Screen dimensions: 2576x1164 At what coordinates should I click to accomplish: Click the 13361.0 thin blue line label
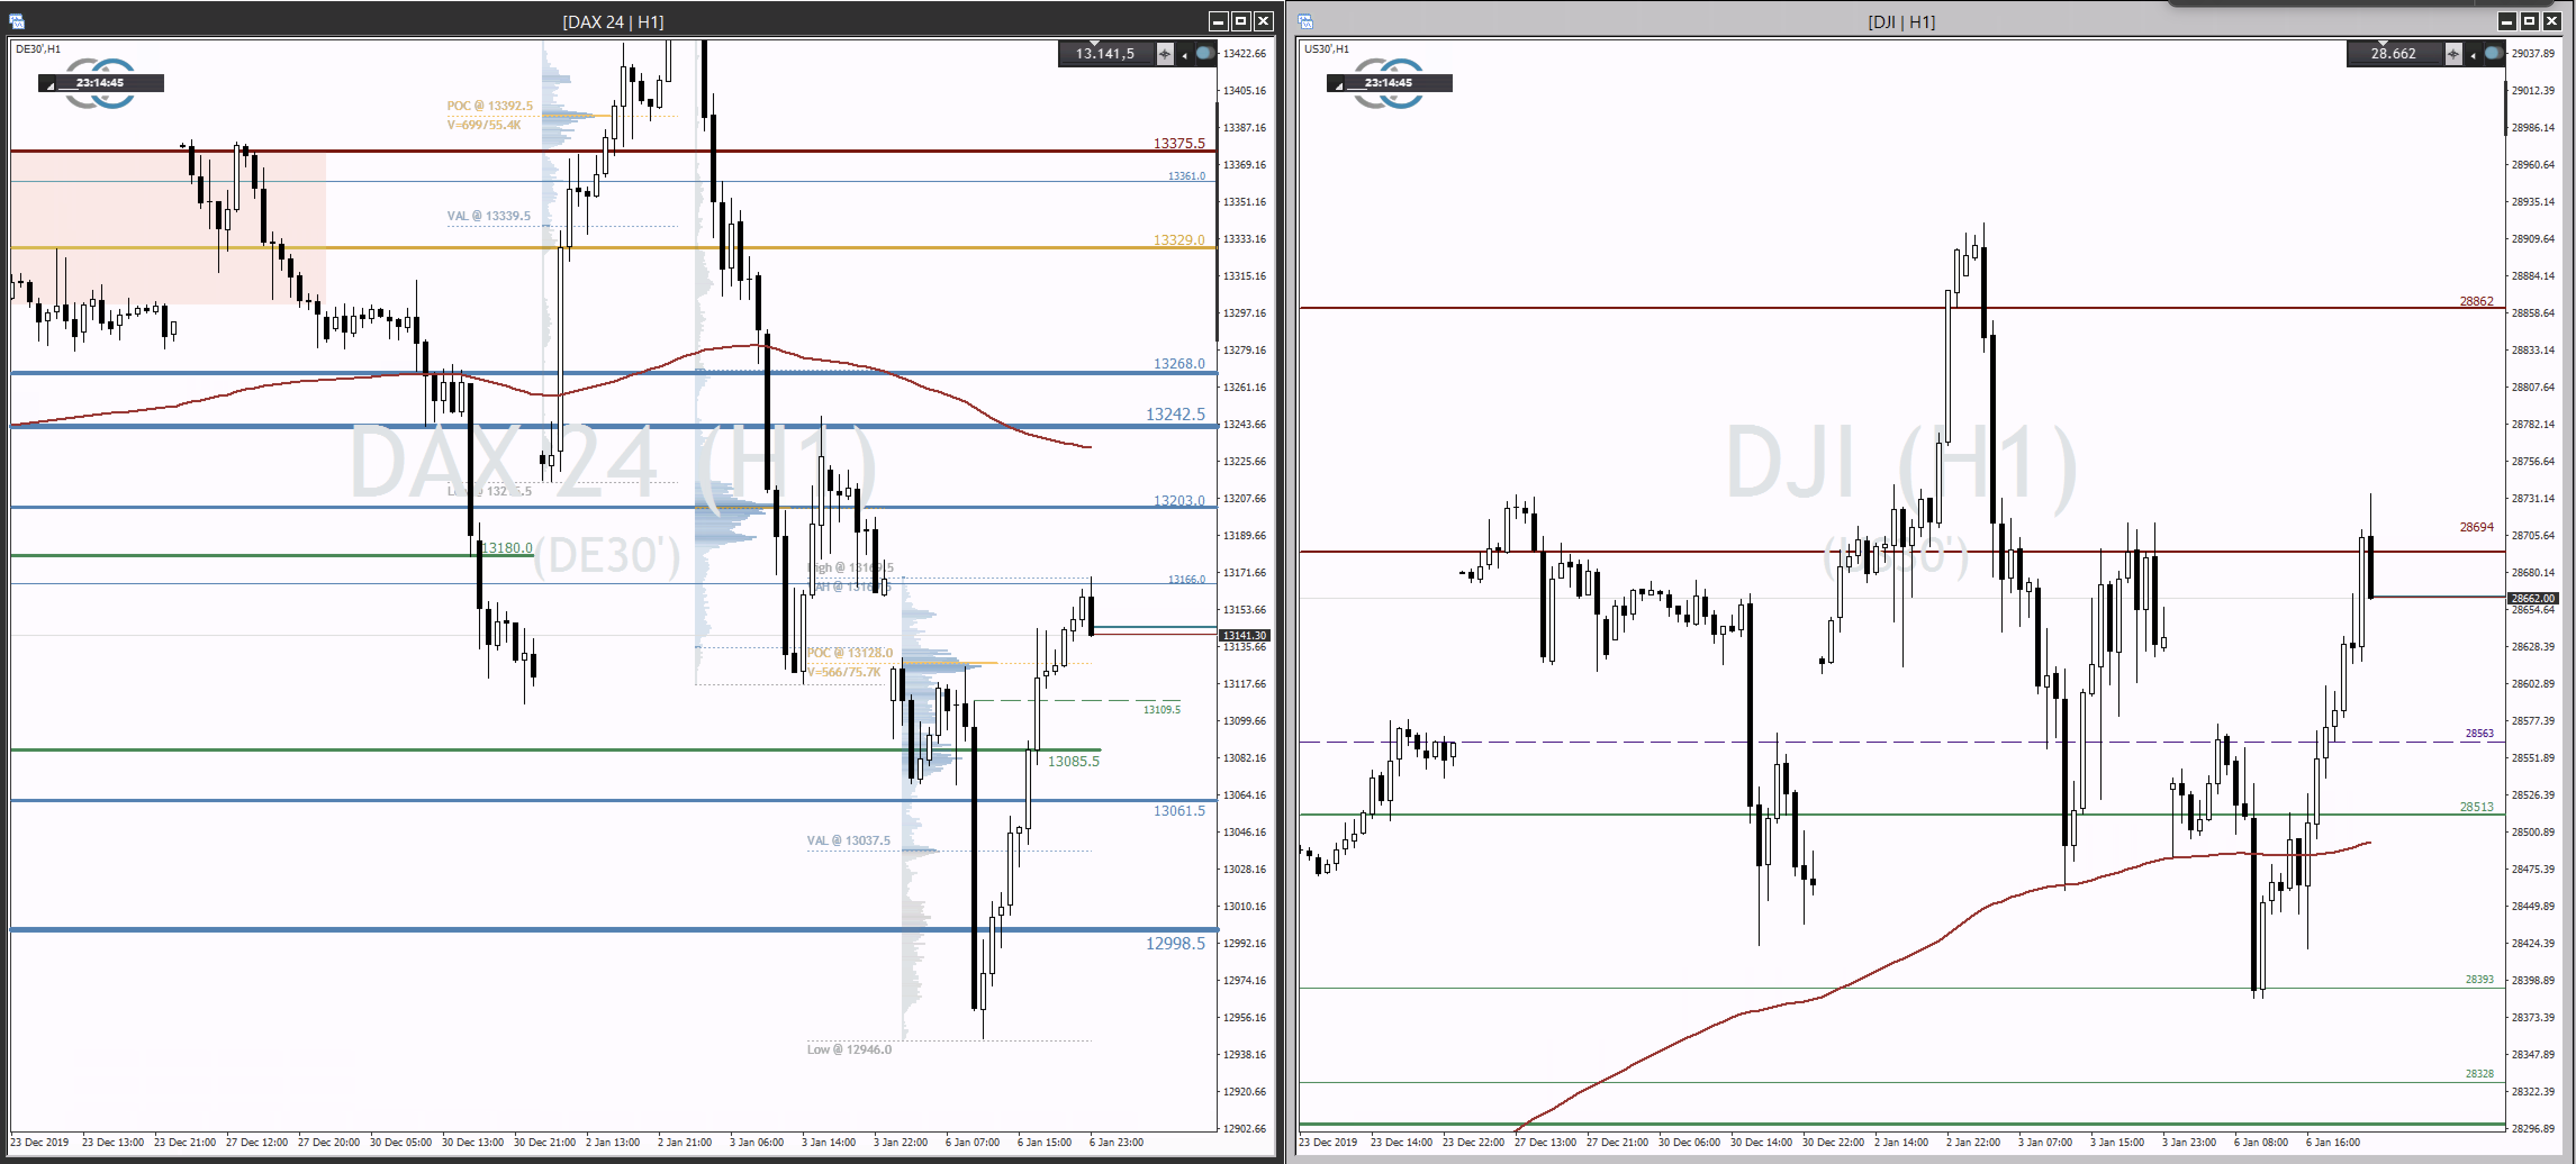coord(1186,176)
